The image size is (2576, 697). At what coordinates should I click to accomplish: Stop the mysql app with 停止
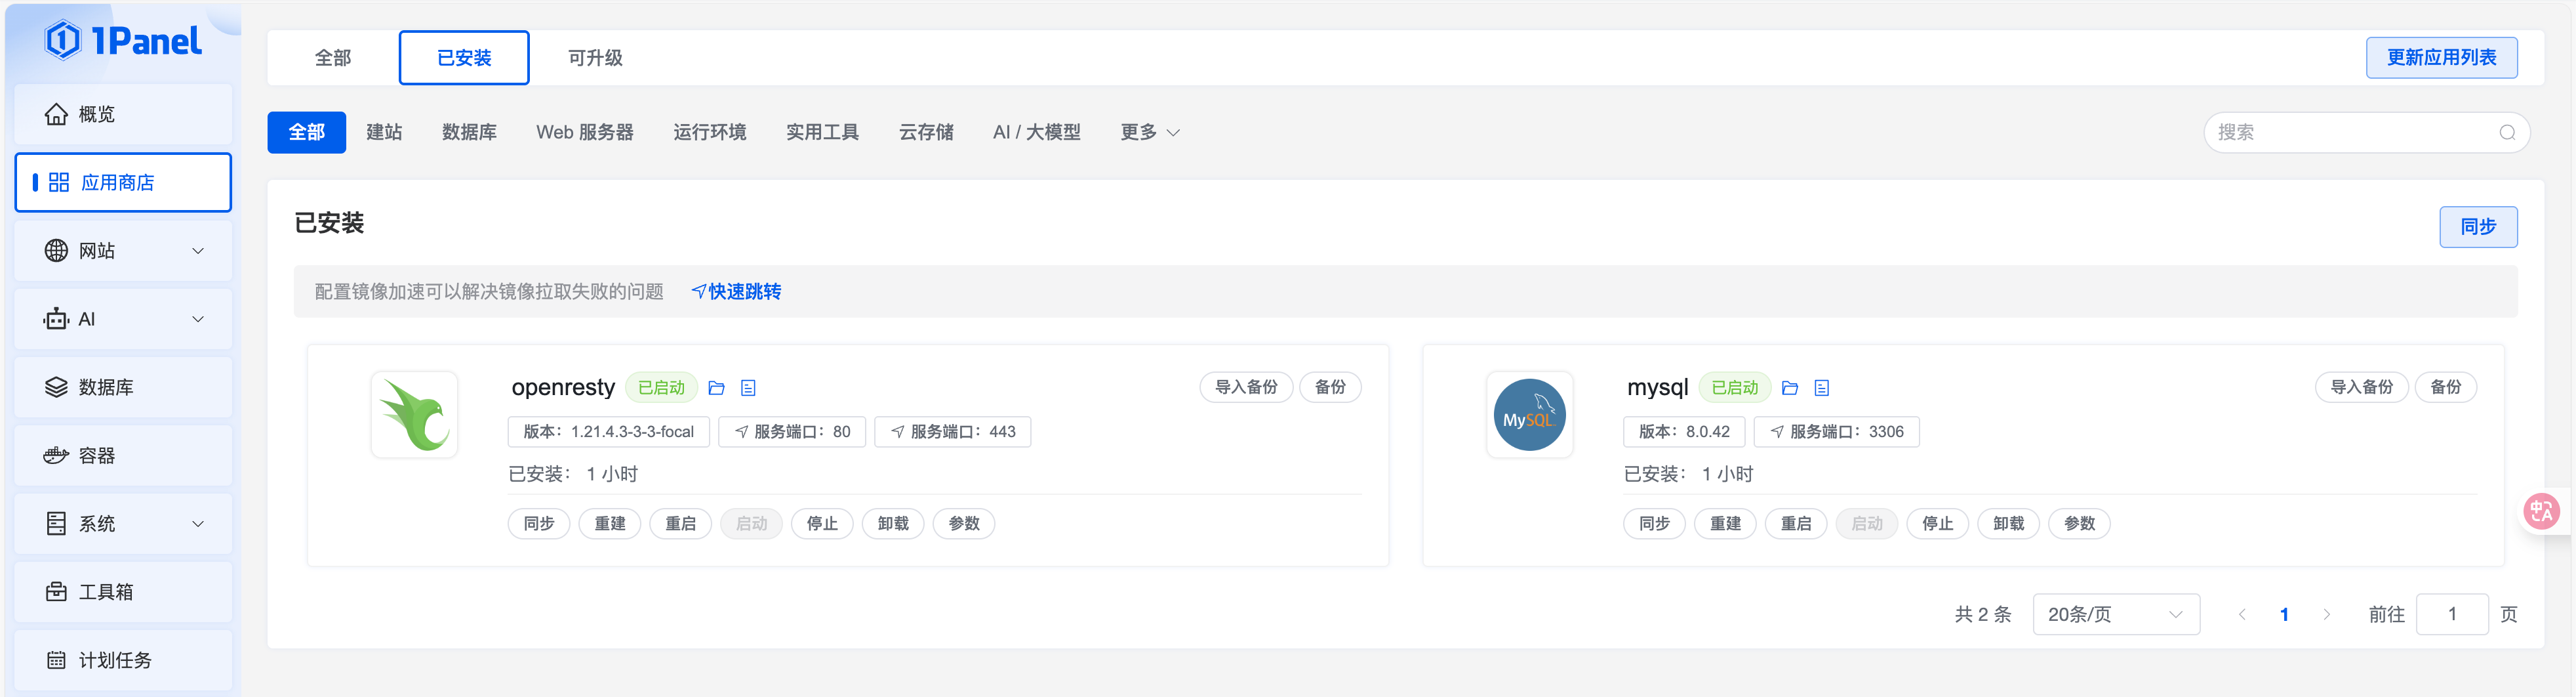1937,524
